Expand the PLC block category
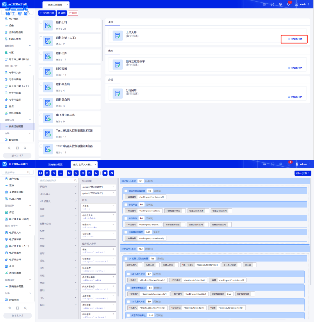 coord(58,298)
